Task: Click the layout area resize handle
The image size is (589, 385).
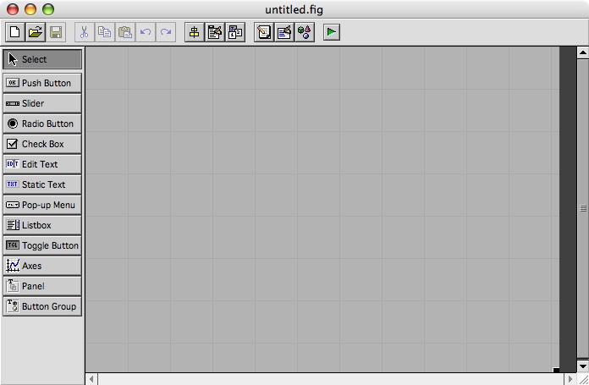Action: click(556, 370)
